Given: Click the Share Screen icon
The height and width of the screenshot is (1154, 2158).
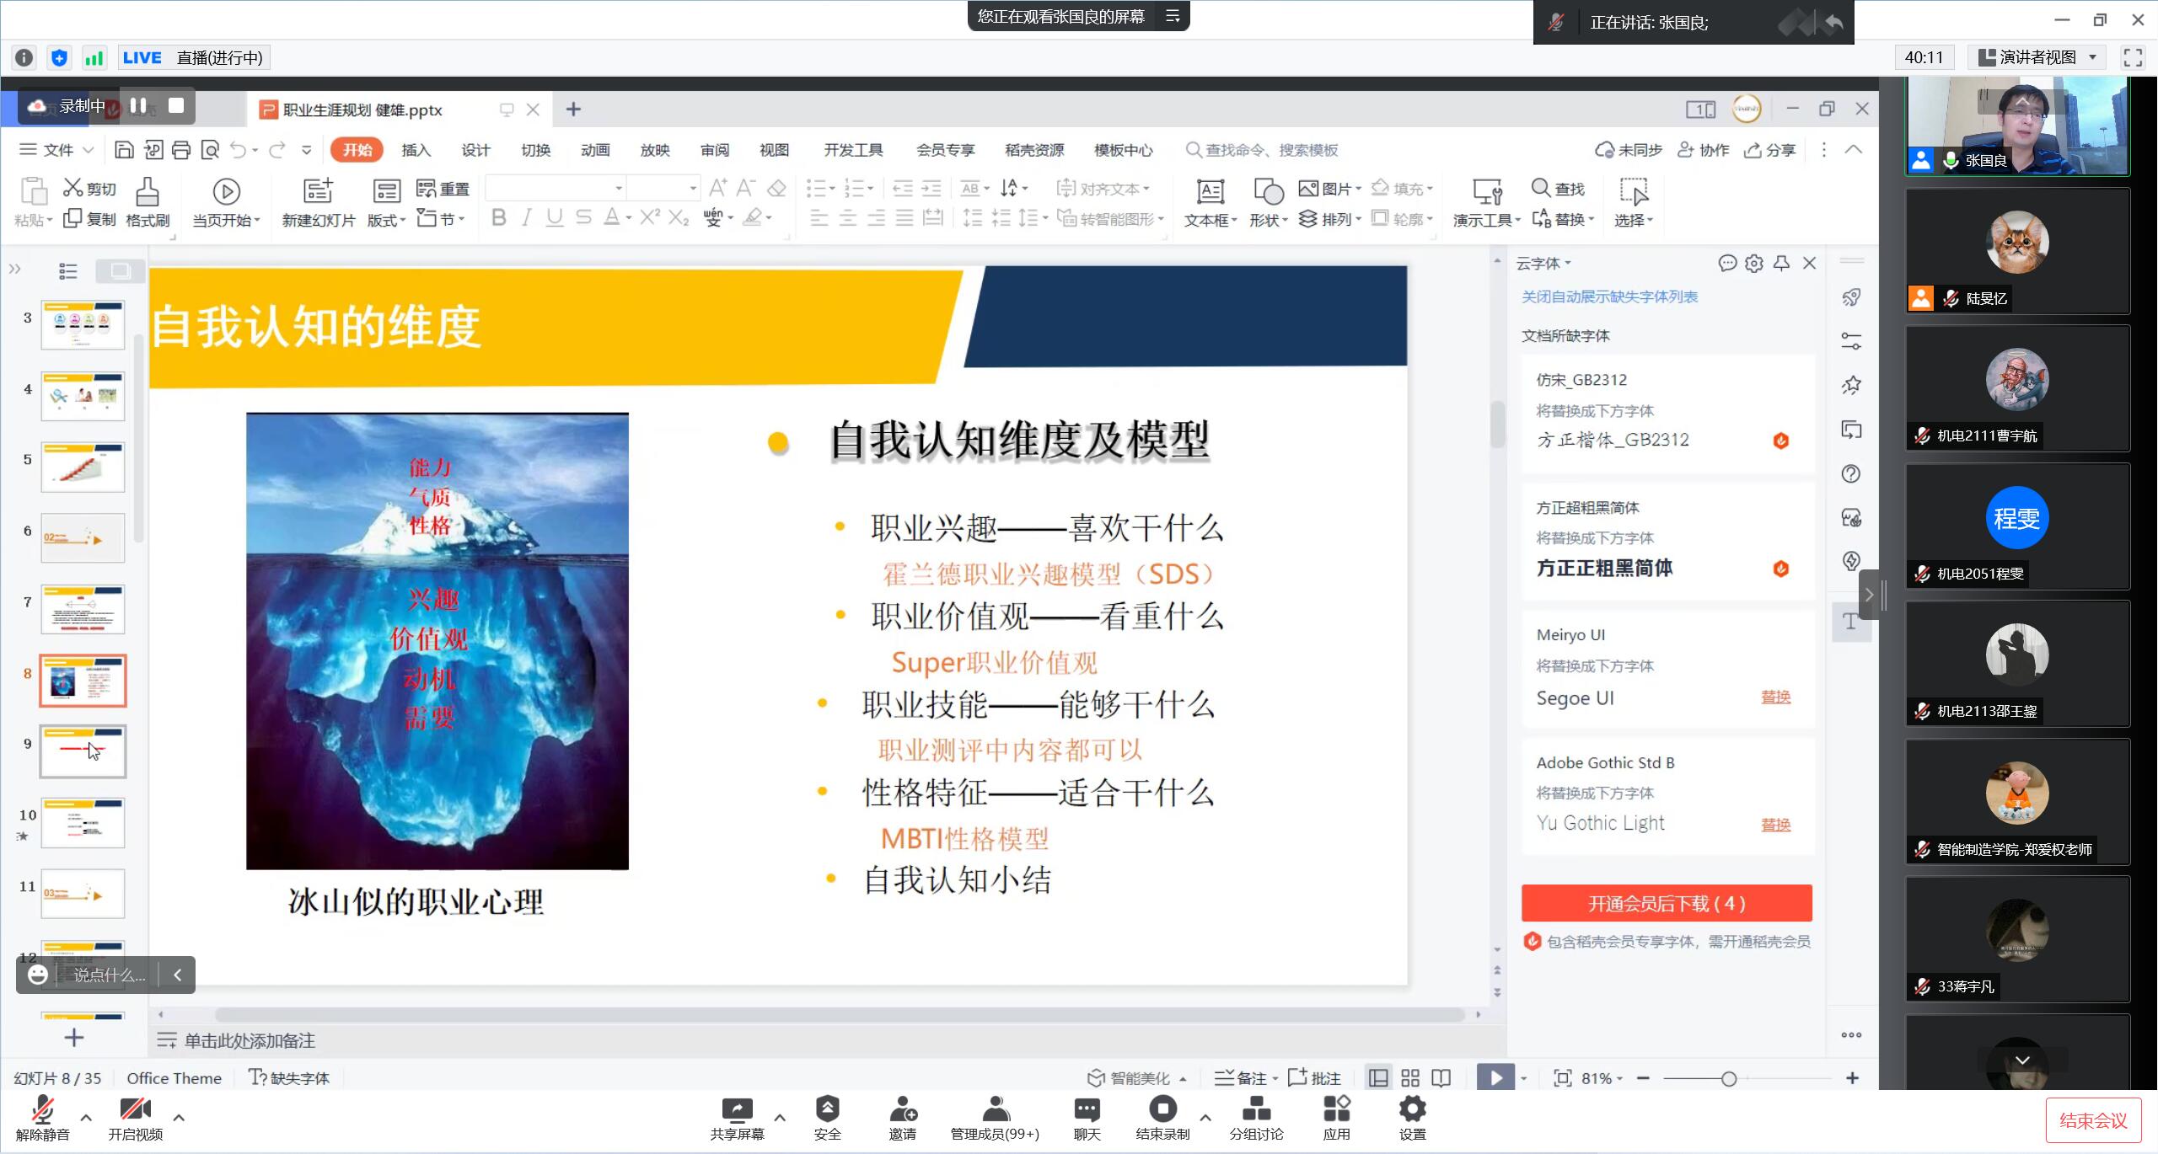Looking at the screenshot, I should [x=737, y=1110].
